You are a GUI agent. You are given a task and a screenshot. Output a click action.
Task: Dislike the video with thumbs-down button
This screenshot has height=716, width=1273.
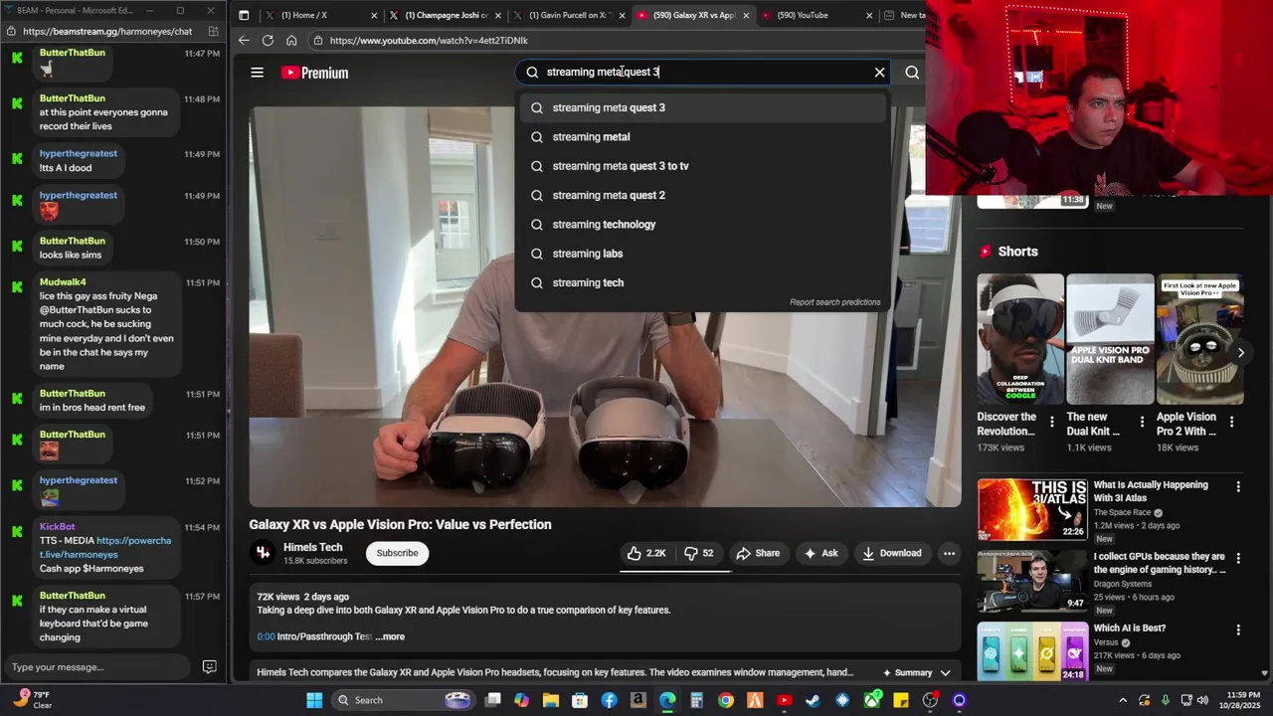click(x=699, y=553)
